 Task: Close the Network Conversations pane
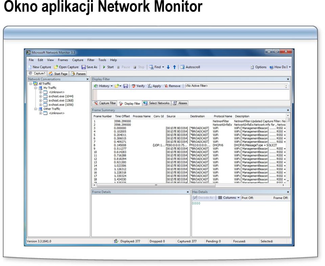pyautogui.click(x=87, y=79)
